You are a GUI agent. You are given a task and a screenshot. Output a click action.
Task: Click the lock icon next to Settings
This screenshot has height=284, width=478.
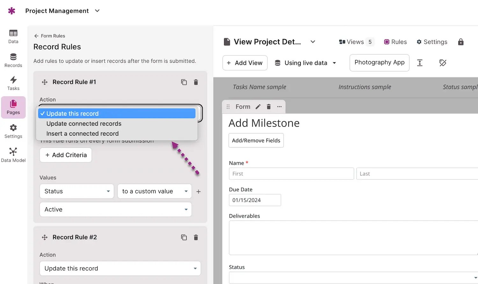(x=460, y=42)
